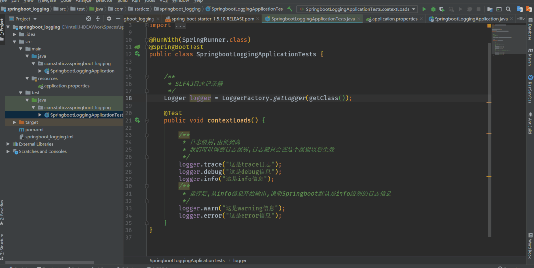Open Search Everywhere magnifier icon
Screen dimensions: 534x268
tap(508, 9)
